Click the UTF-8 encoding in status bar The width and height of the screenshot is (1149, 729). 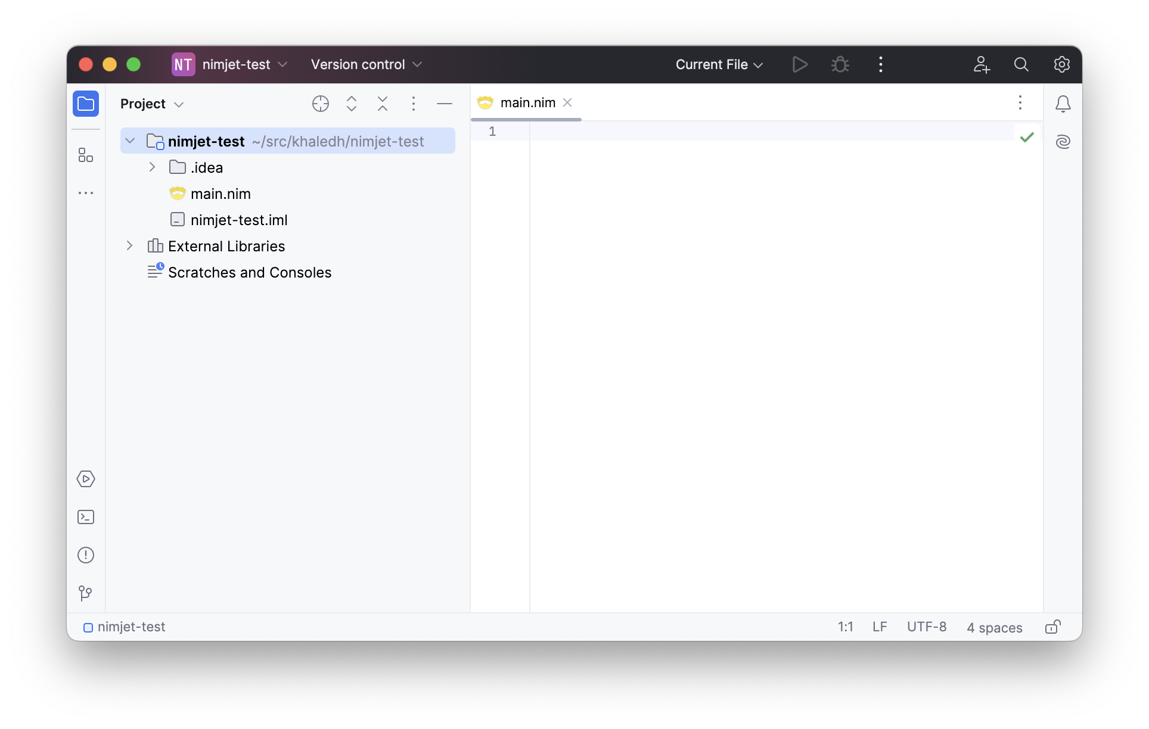[x=927, y=626]
